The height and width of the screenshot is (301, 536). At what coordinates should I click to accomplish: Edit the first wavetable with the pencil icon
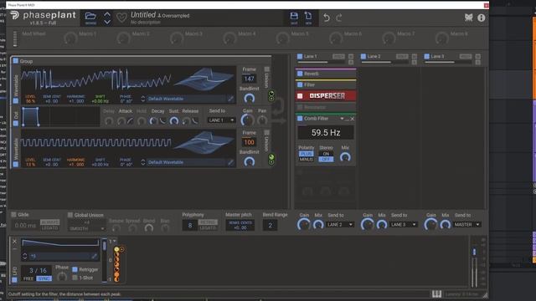coord(231,99)
